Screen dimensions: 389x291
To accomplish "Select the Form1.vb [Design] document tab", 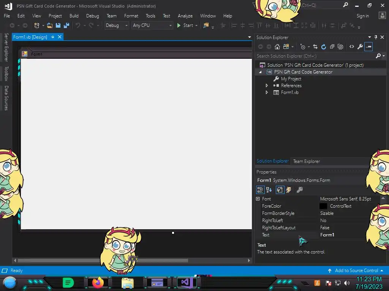I will pyautogui.click(x=30, y=37).
